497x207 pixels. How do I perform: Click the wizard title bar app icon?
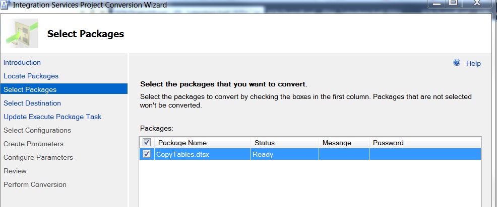coord(6,5)
